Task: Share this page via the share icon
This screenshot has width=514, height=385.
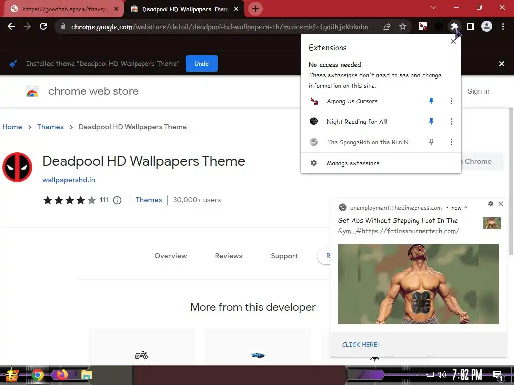Action: pyautogui.click(x=387, y=26)
